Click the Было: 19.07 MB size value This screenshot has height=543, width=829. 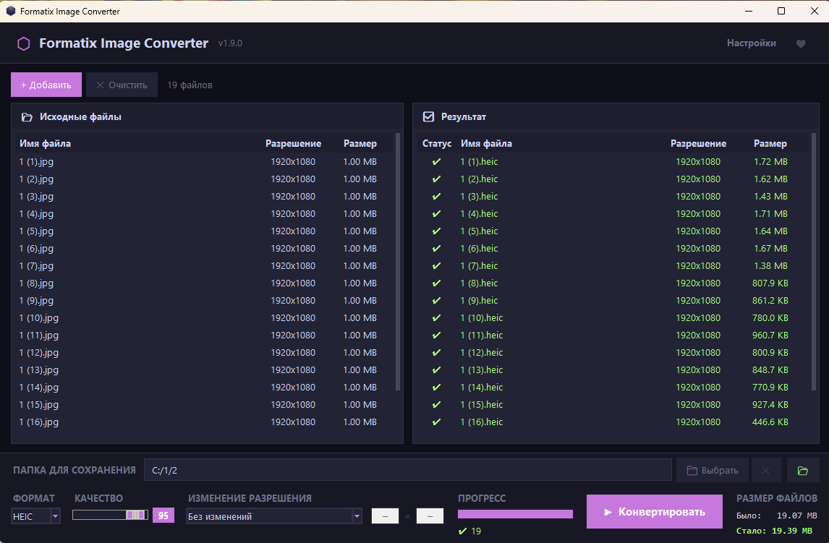[777, 516]
